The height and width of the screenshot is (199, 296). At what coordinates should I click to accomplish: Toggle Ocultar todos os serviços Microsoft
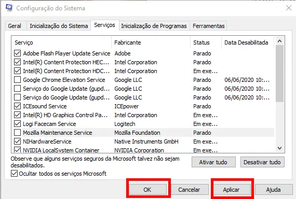click(x=15, y=174)
